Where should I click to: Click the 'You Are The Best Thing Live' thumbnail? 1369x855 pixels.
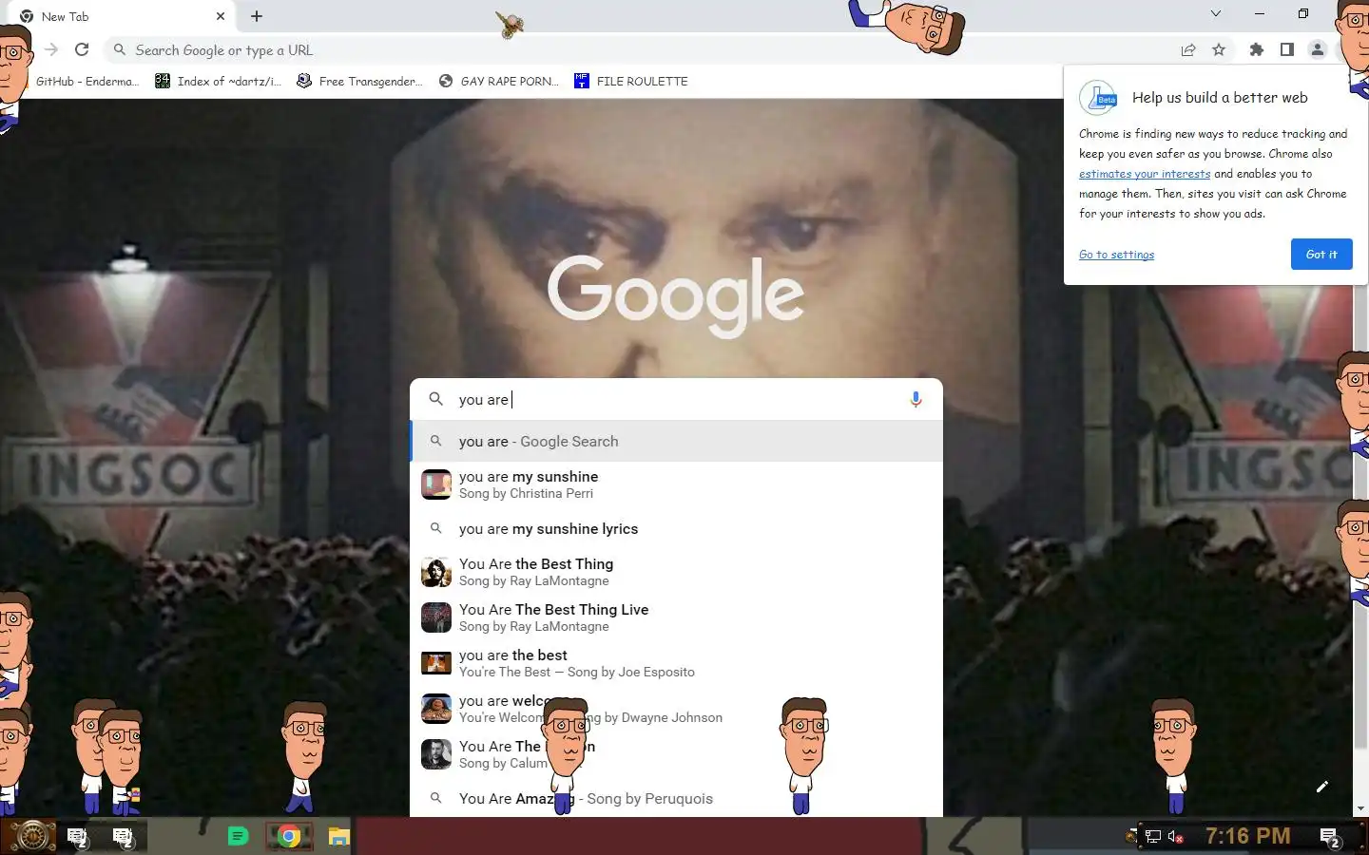tap(436, 617)
